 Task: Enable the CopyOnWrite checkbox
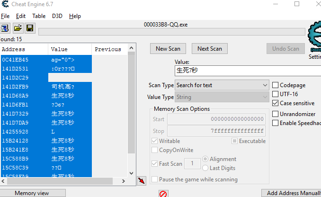154,150
